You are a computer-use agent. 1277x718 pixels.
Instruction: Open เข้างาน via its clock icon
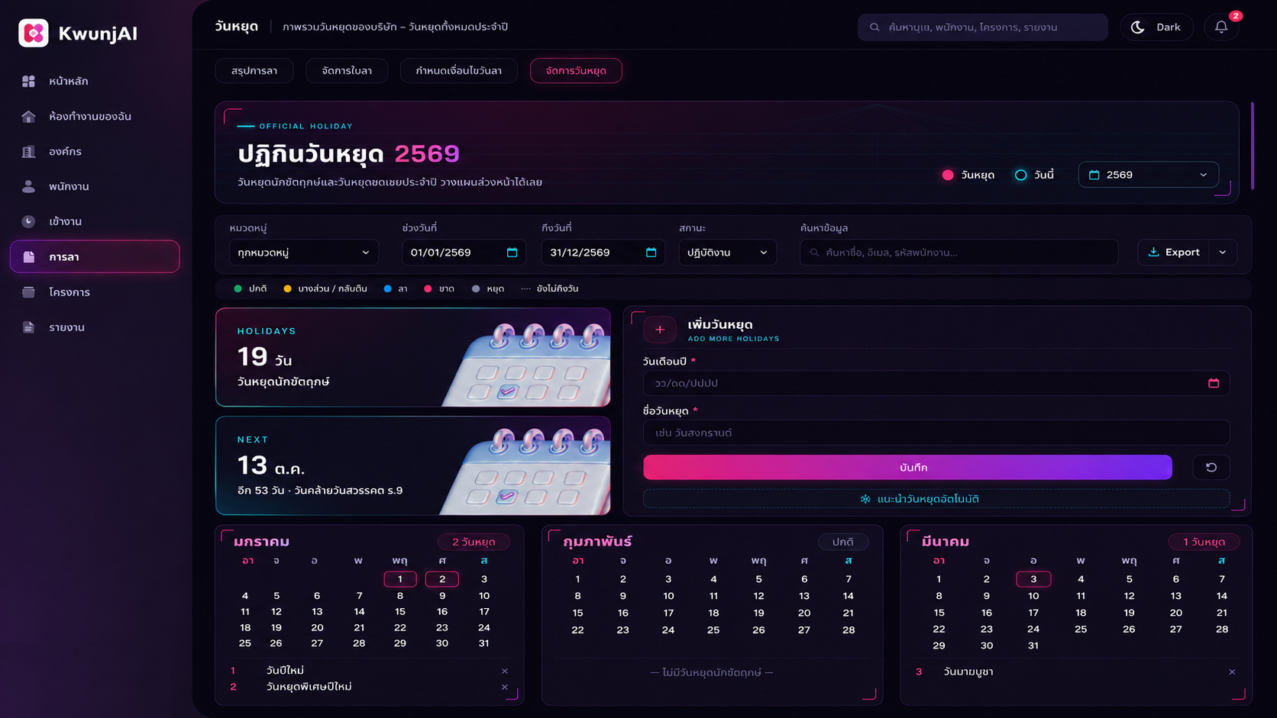pyautogui.click(x=29, y=221)
